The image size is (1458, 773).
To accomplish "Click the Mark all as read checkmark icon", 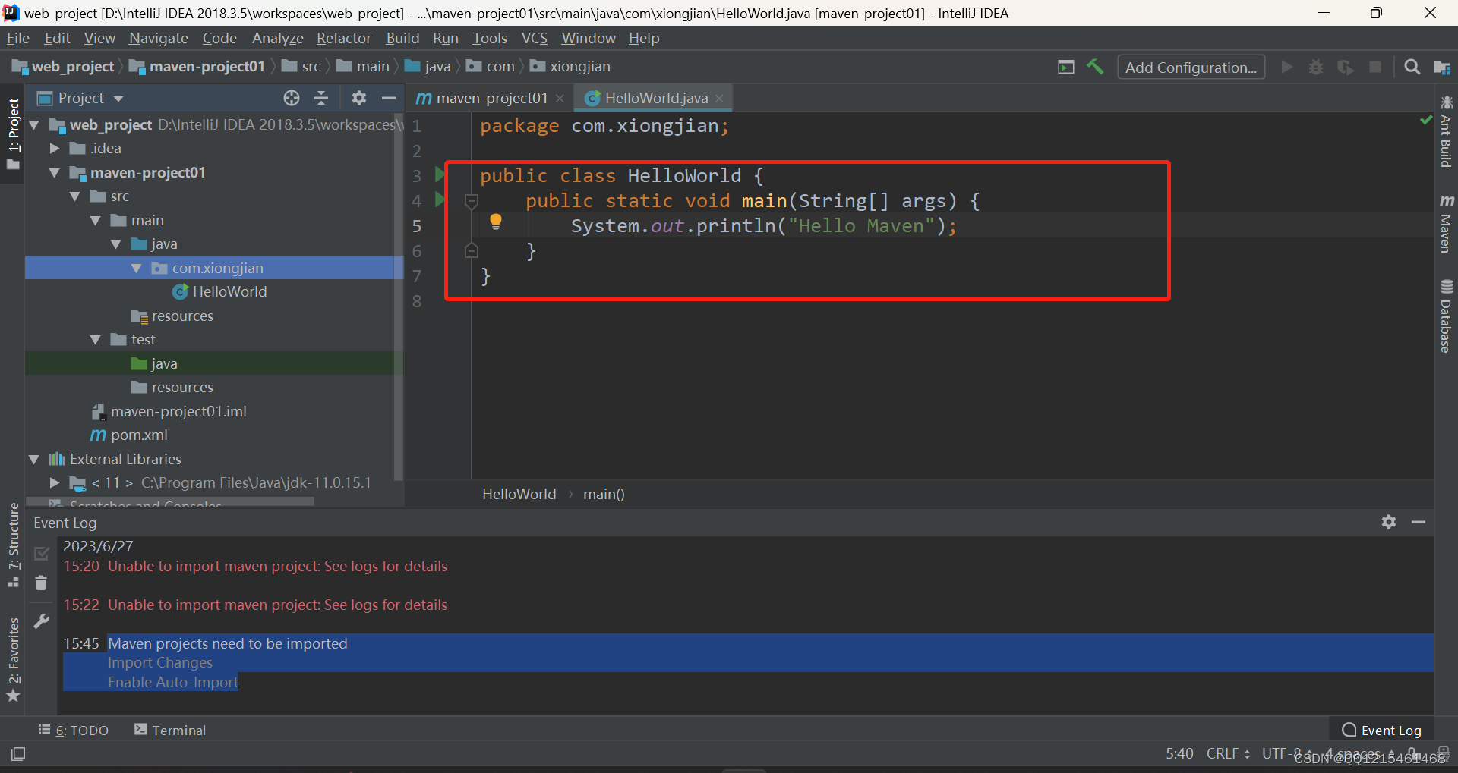I will (41, 554).
